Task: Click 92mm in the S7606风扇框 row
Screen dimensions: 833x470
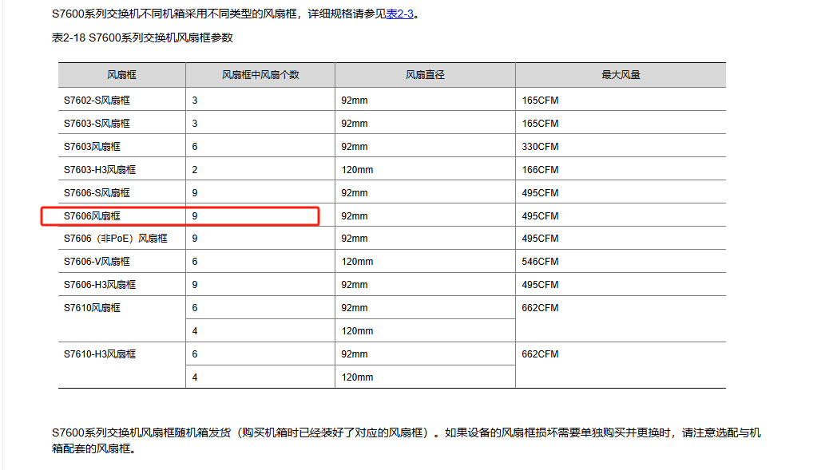Action: click(x=355, y=216)
